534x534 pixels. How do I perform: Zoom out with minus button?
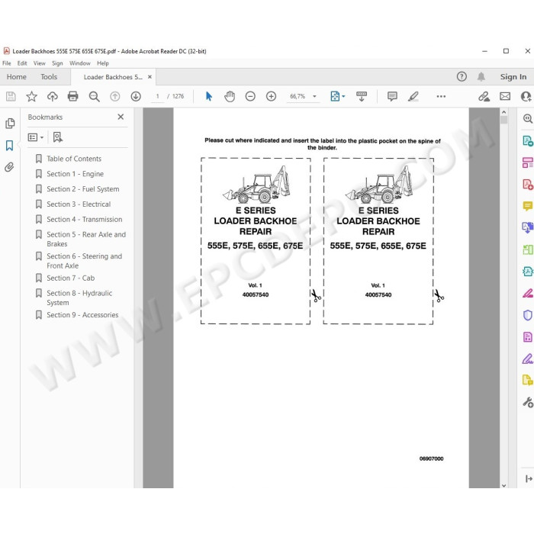[x=250, y=96]
